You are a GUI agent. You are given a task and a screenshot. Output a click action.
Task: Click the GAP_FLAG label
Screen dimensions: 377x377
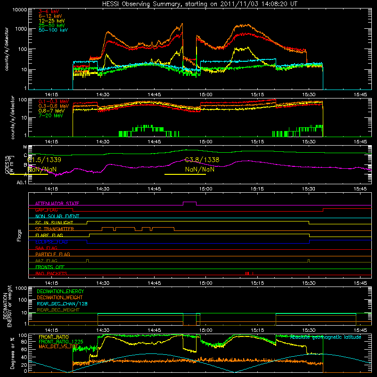[46, 210]
